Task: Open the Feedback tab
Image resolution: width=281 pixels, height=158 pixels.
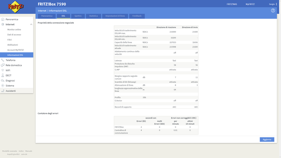Action: pos(137,16)
